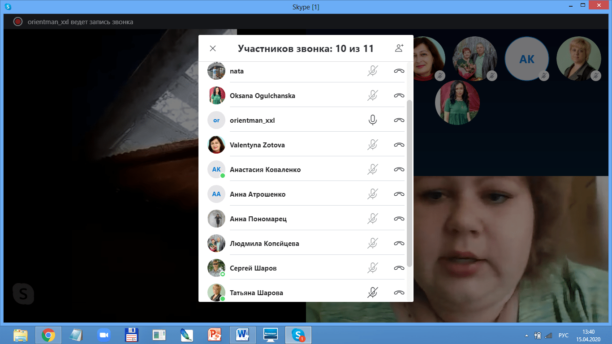Click the РУС language indicator
This screenshot has width=612, height=344.
(x=563, y=335)
